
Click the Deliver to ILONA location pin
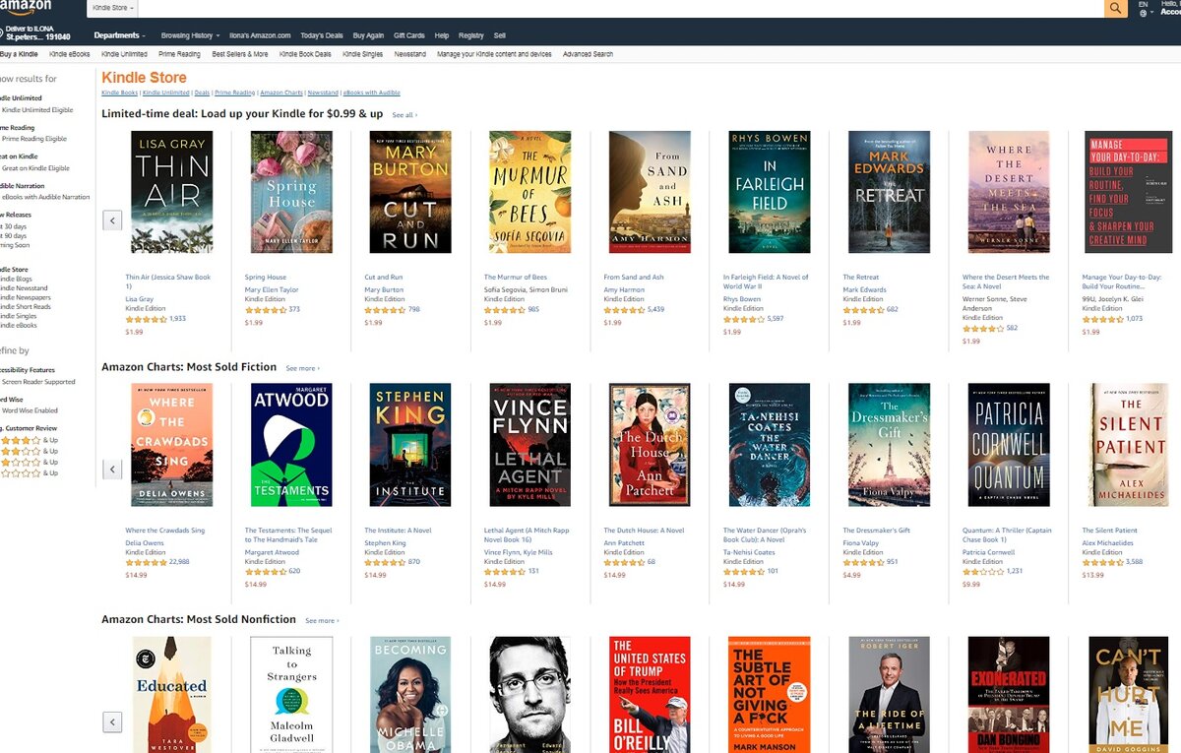pyautogui.click(x=2, y=34)
